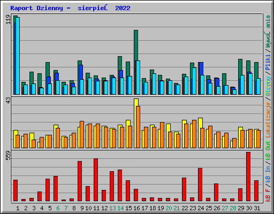The image size is (274, 214).
Task: Click the blue 'Pliki' legend label
Action: (268, 63)
